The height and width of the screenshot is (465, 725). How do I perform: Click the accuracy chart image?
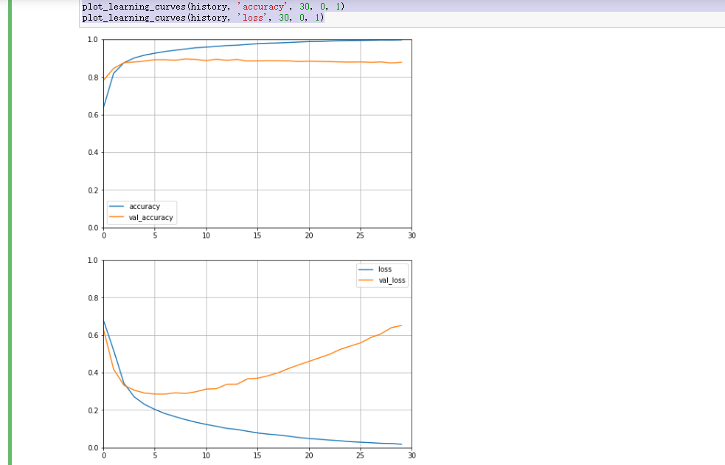click(252, 138)
